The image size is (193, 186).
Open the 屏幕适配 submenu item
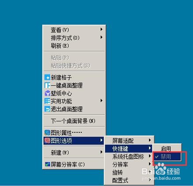click(x=129, y=141)
